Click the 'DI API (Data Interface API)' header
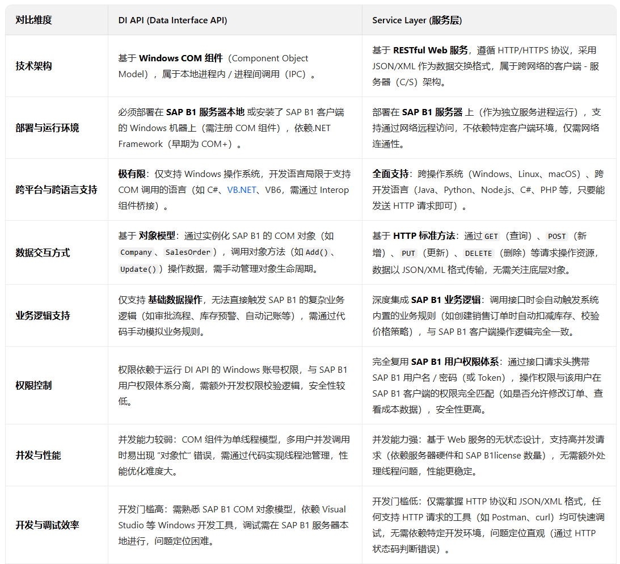 (x=173, y=20)
